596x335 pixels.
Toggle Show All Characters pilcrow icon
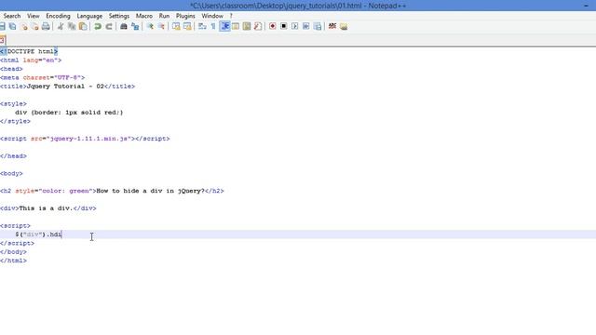[213, 26]
